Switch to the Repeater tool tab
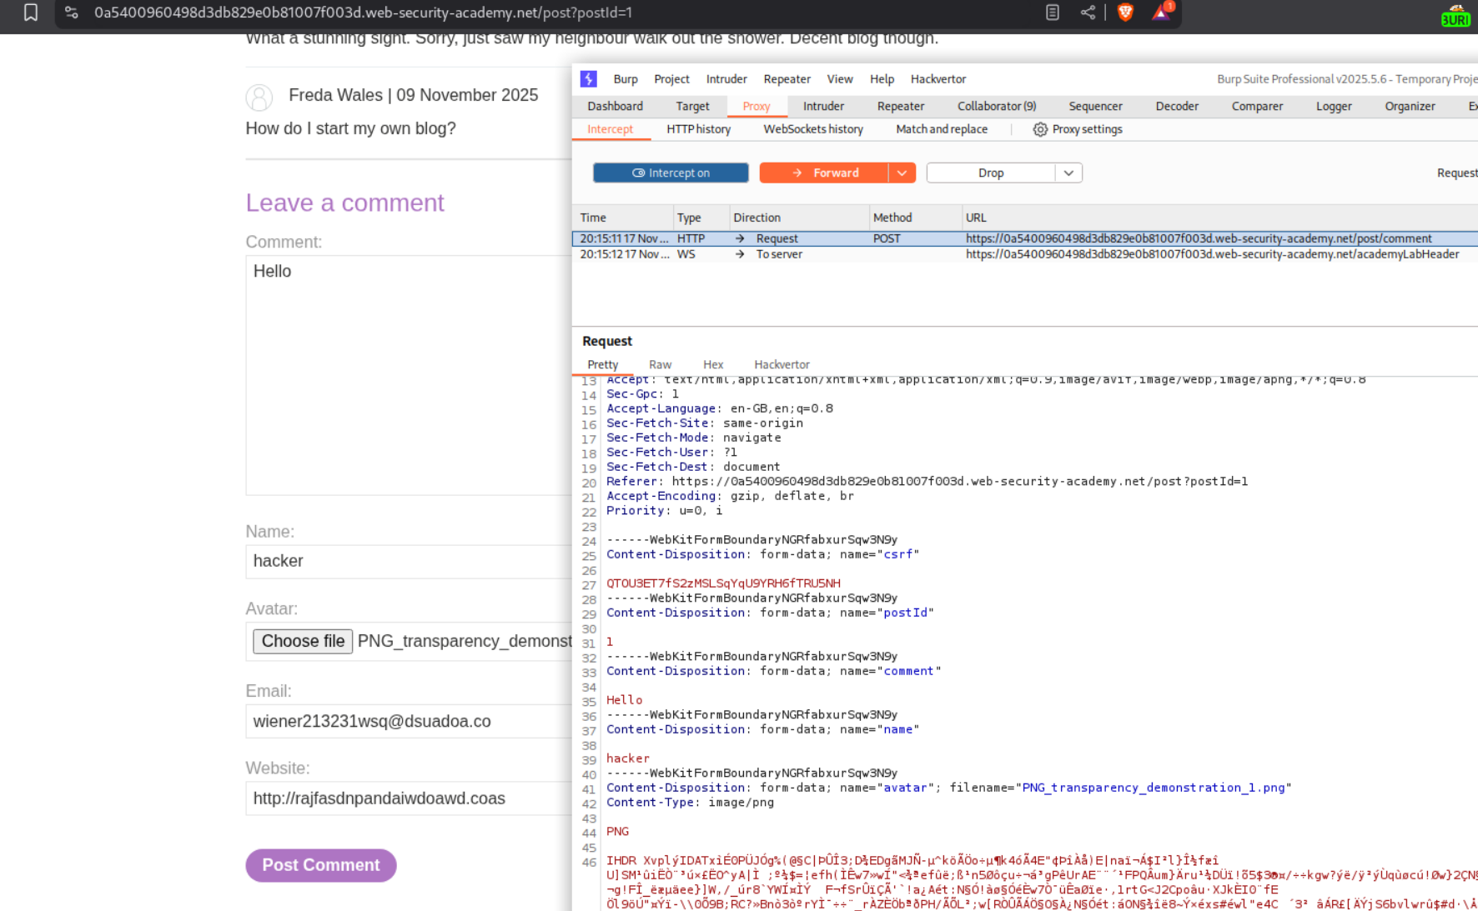The width and height of the screenshot is (1478, 911). click(x=900, y=106)
